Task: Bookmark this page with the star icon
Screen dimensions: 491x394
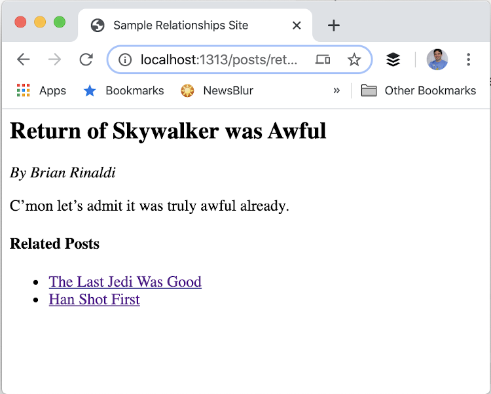Action: [354, 60]
